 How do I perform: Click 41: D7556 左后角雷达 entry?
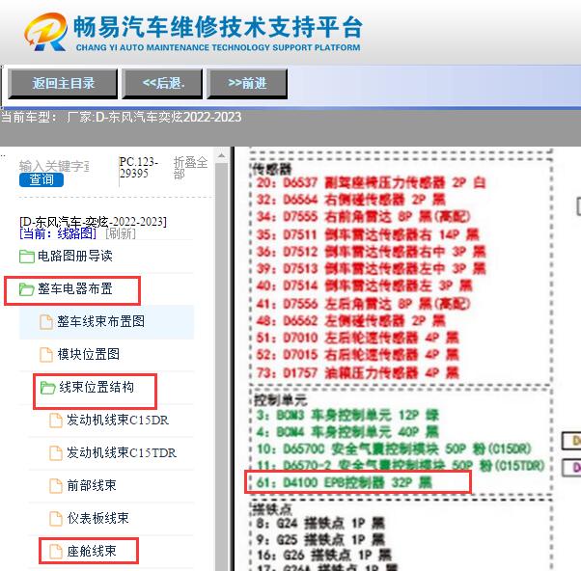click(363, 304)
